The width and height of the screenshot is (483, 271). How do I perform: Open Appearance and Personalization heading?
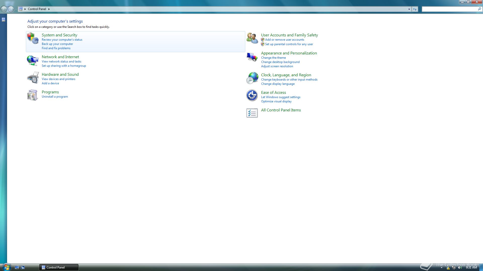[289, 53]
